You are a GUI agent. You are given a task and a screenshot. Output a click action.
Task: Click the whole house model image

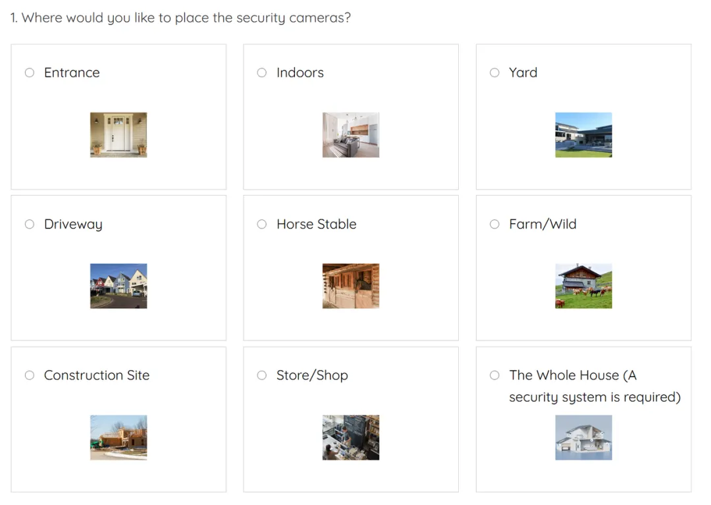[x=583, y=437]
